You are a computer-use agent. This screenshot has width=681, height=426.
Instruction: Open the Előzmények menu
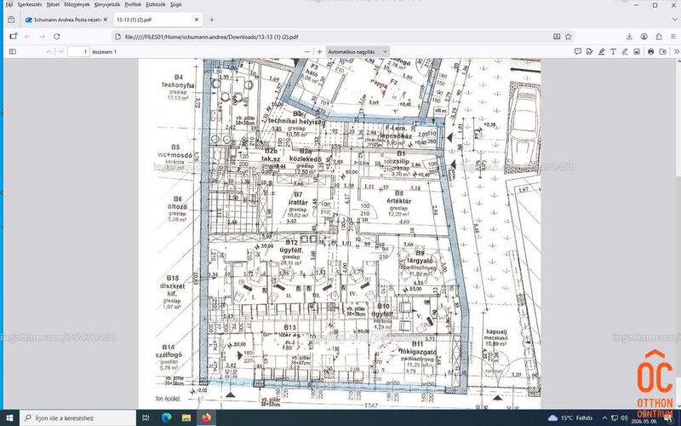tap(77, 4)
